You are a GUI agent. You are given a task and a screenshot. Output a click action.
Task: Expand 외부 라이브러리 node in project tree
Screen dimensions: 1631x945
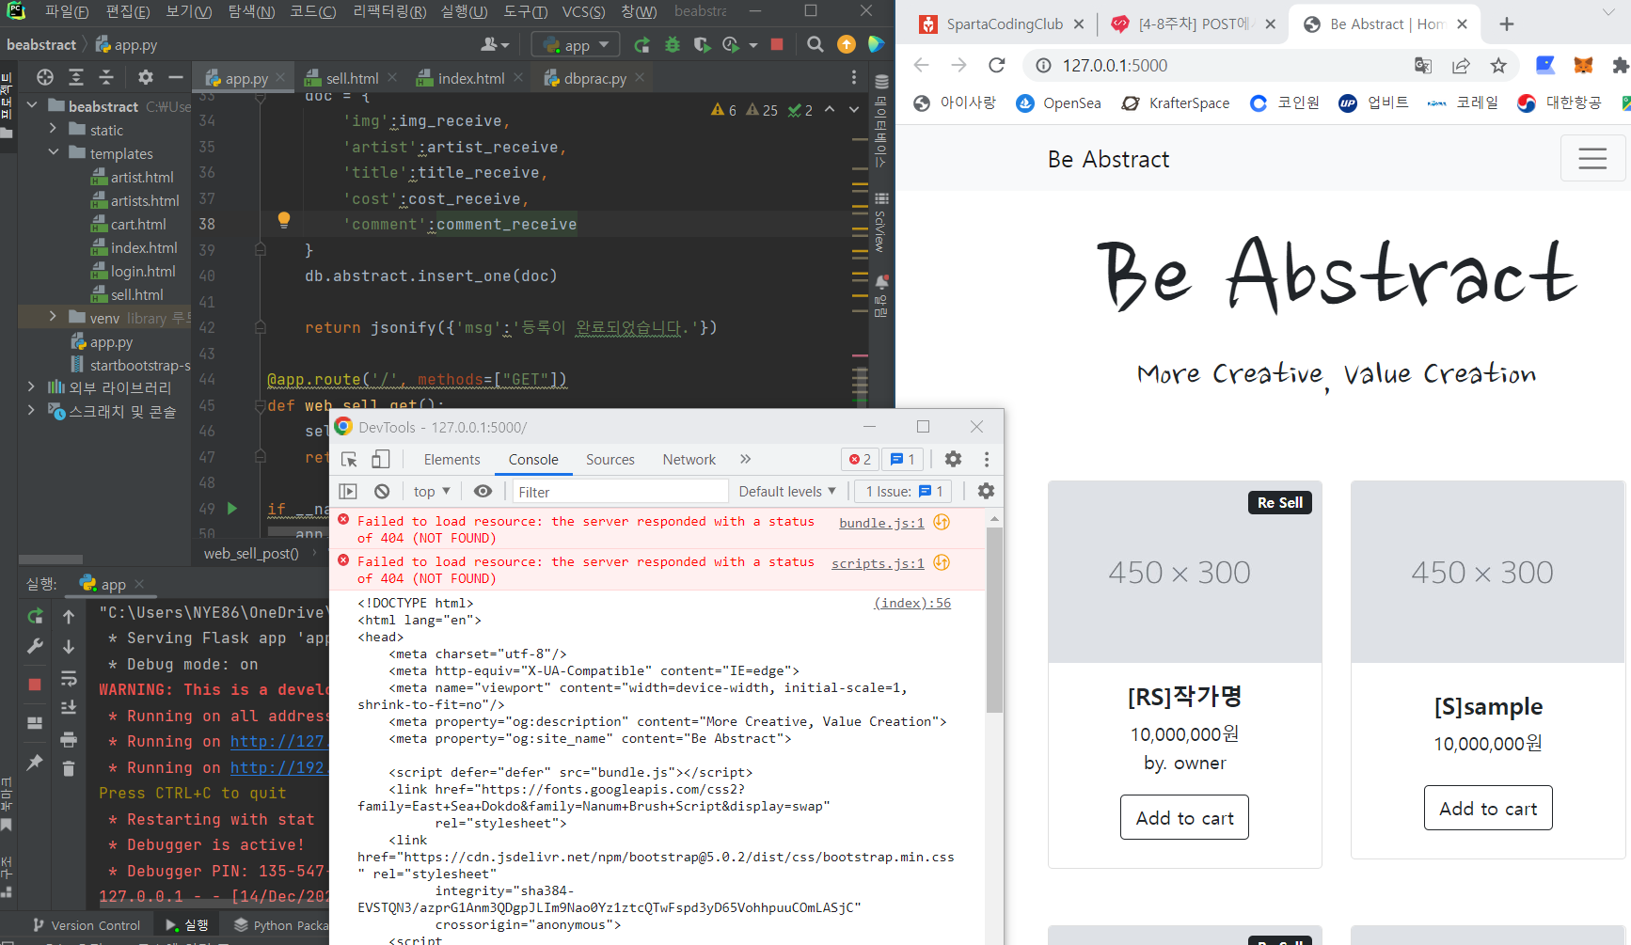click(x=31, y=386)
